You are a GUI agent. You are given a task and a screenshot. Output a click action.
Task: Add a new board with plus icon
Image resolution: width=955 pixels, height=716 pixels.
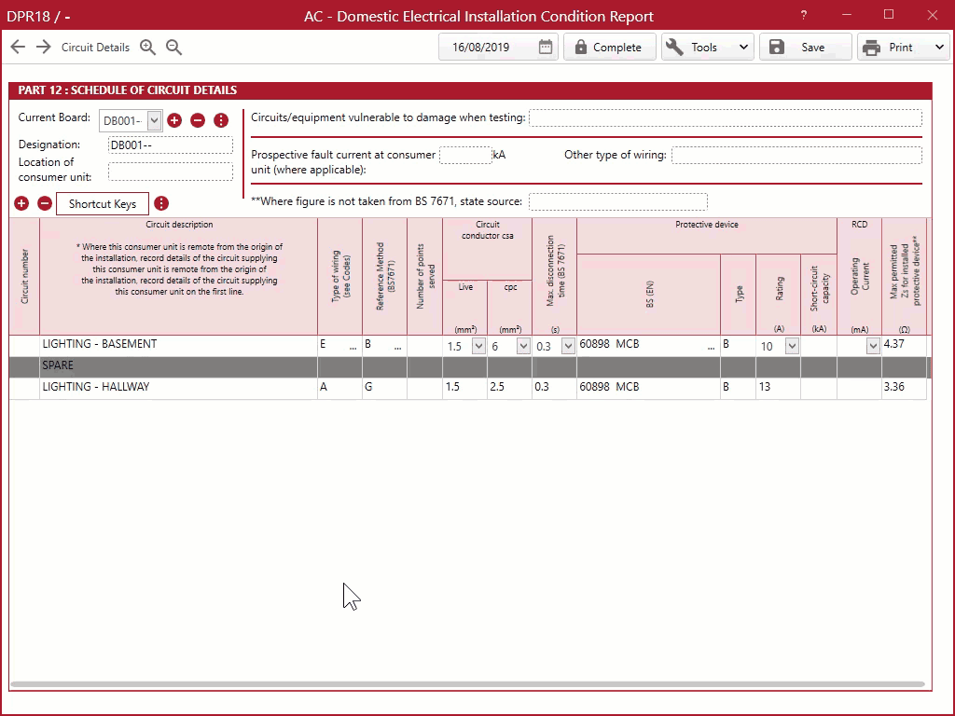point(174,120)
